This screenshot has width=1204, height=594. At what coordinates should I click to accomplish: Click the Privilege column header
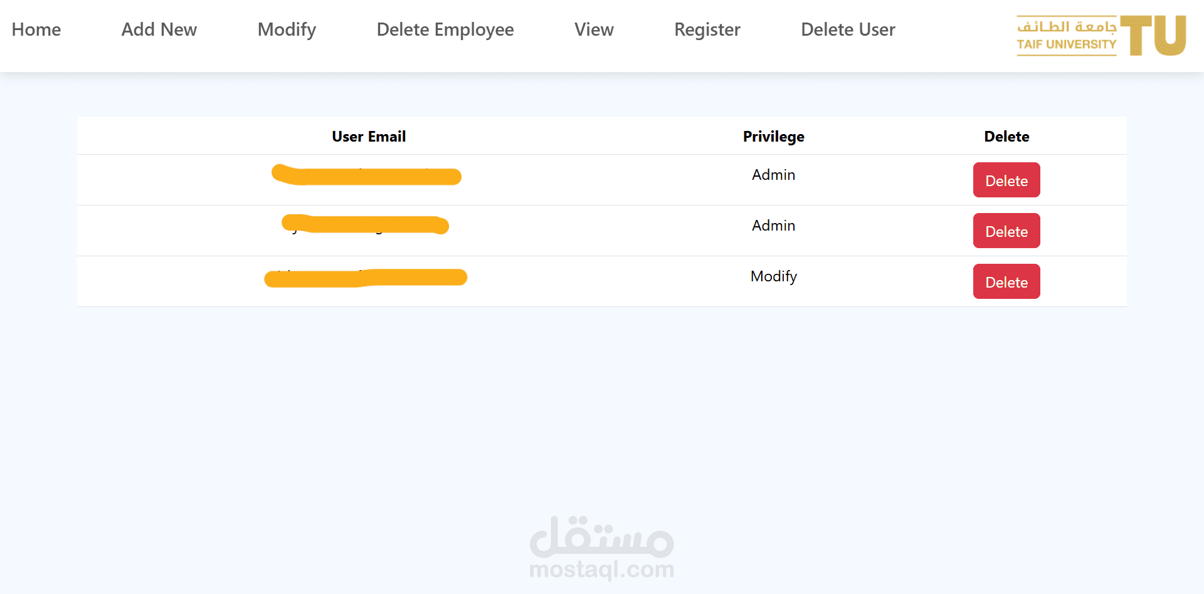773,137
